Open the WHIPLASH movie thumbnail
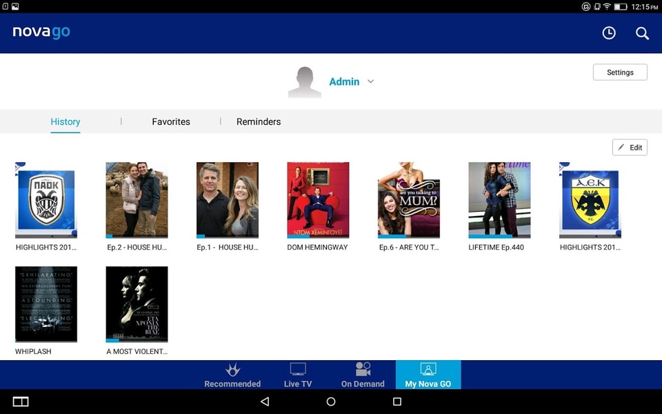 click(x=46, y=304)
